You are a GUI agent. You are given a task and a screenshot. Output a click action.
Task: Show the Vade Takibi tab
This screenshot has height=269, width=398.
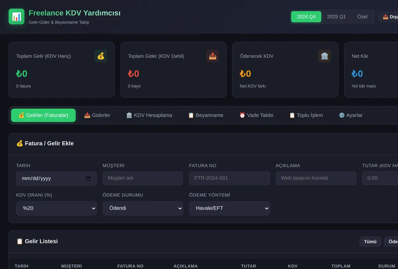click(256, 115)
